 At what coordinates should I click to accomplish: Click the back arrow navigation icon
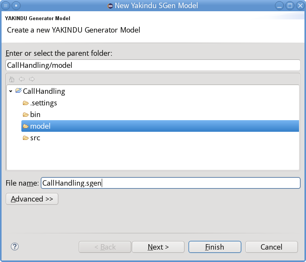22,79
